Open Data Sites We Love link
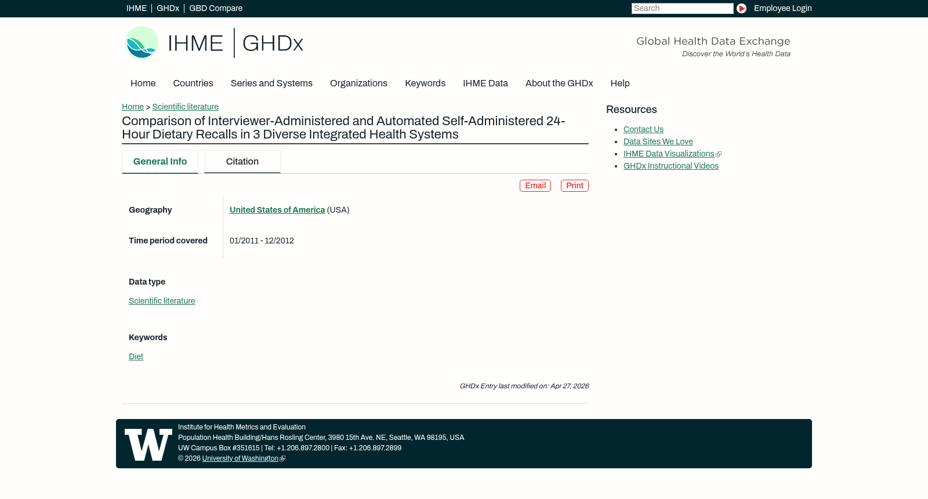This screenshot has height=499, width=928. (658, 141)
